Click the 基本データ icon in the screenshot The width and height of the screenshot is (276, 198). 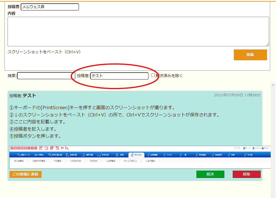tap(19, 155)
